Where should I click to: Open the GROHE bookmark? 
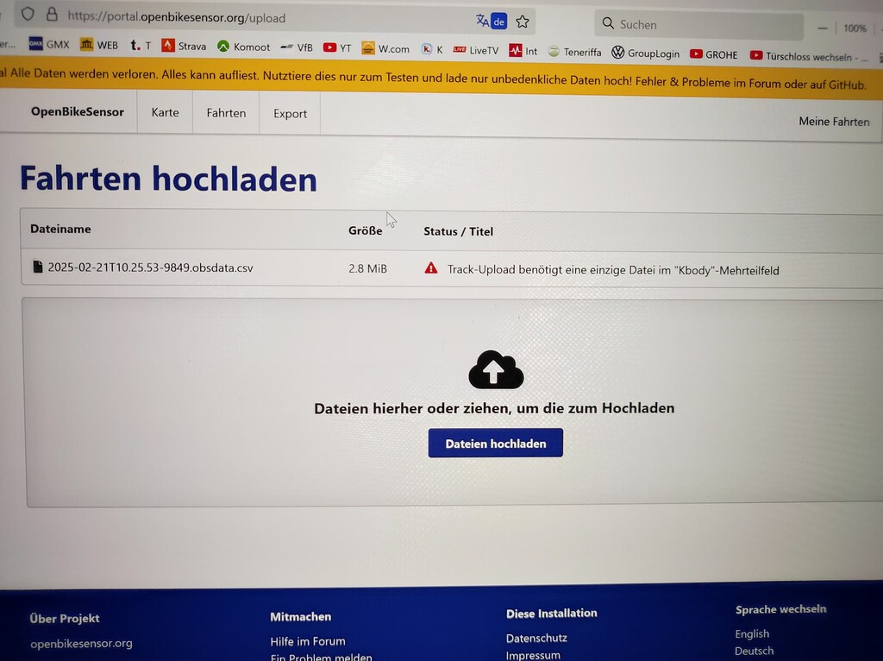click(713, 54)
